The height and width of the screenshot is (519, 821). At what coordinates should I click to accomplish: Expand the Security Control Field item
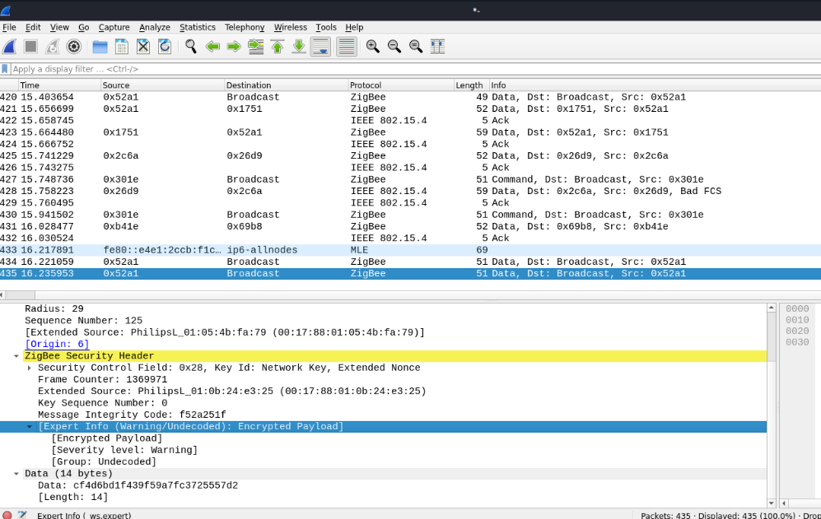click(x=30, y=368)
